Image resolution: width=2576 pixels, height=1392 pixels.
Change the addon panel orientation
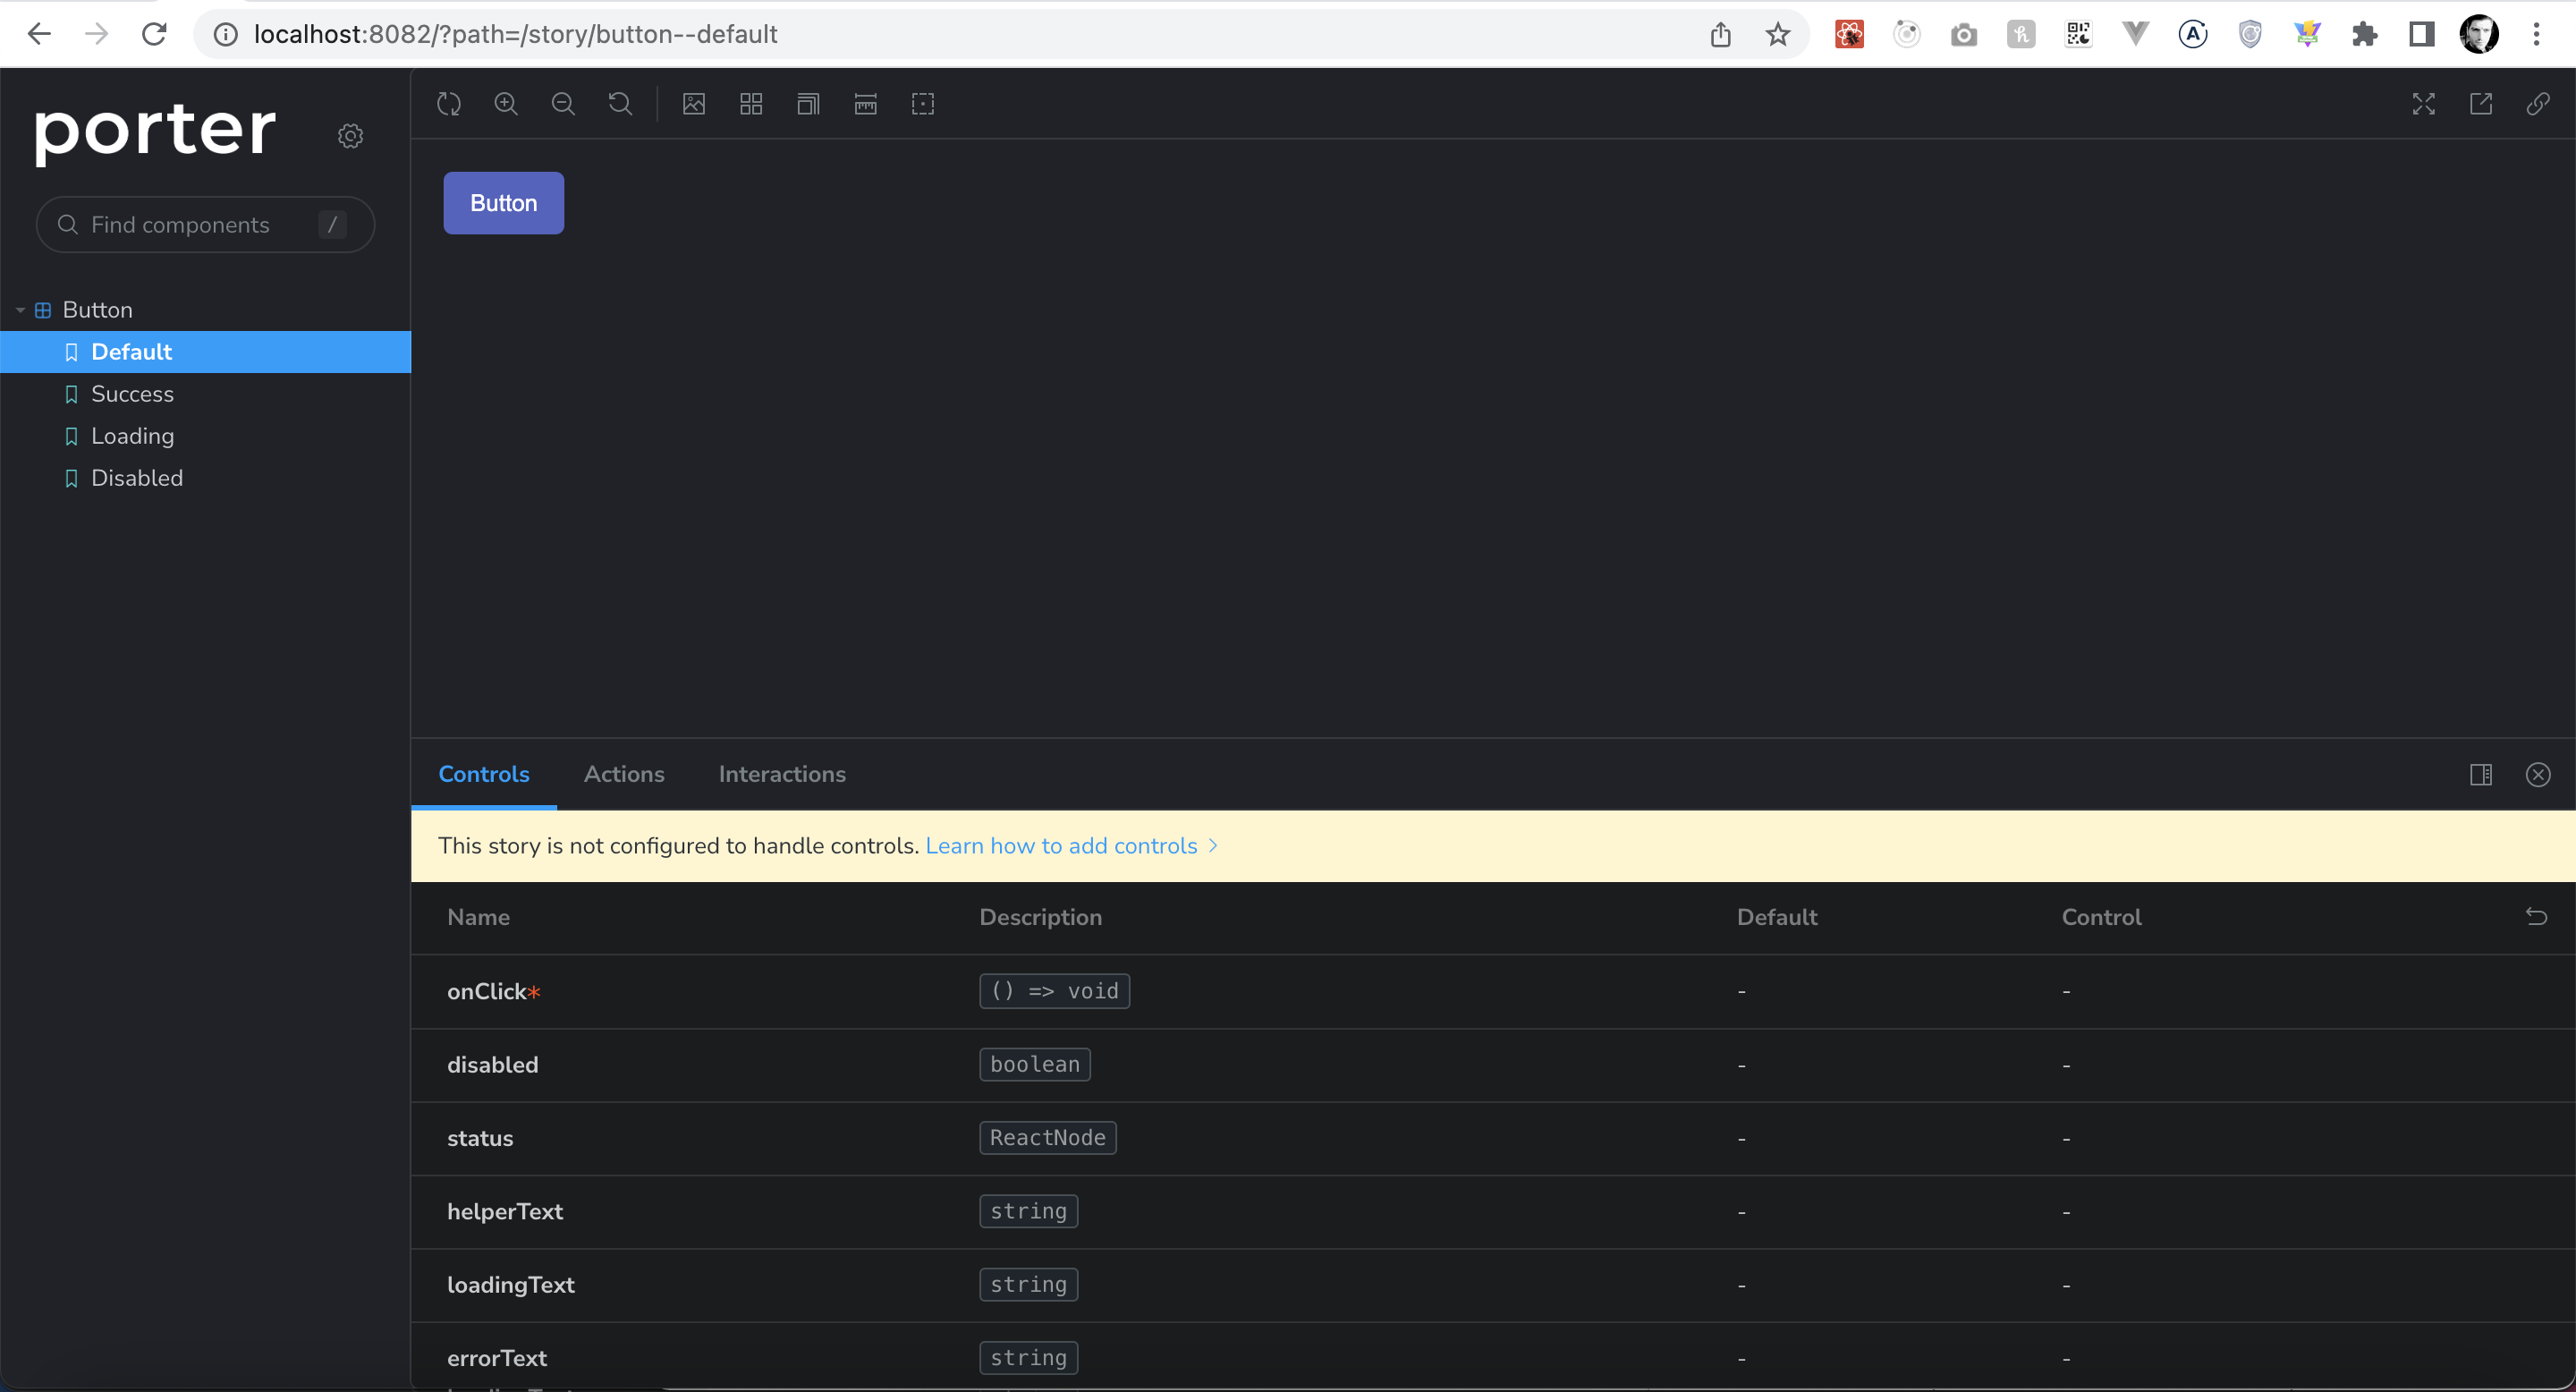click(x=2481, y=775)
